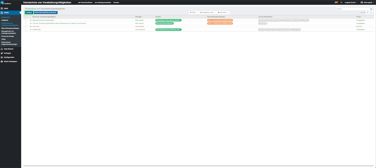
Task: Open the Zwecke tab in header
Action: click(x=116, y=3)
